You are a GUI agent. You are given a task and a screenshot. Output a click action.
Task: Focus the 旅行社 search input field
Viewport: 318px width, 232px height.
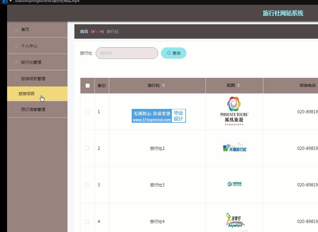click(x=127, y=53)
